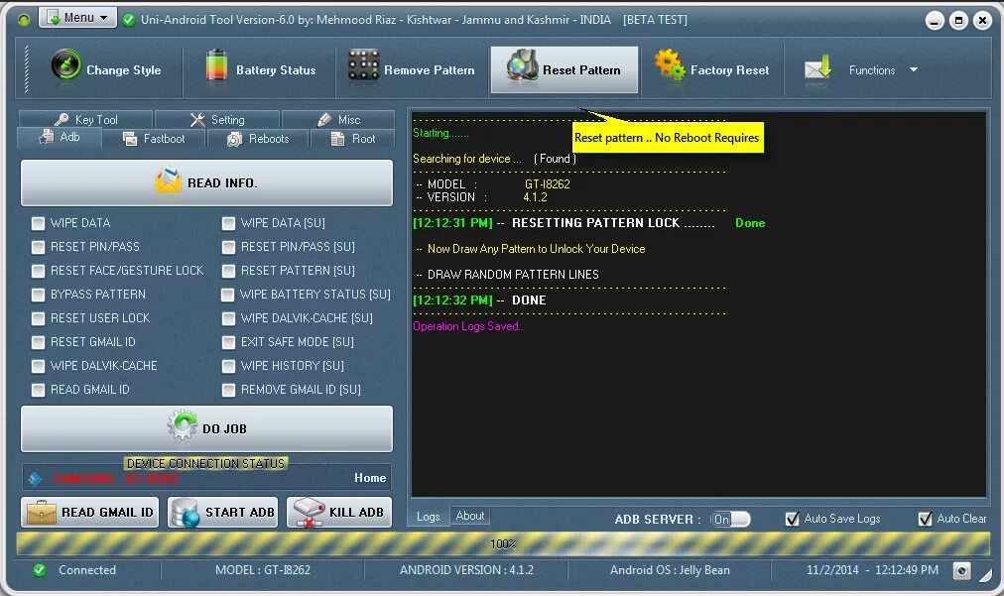Tick RESET FACE/GESTURE LOCK checkbox
1004x596 pixels.
pos(39,271)
